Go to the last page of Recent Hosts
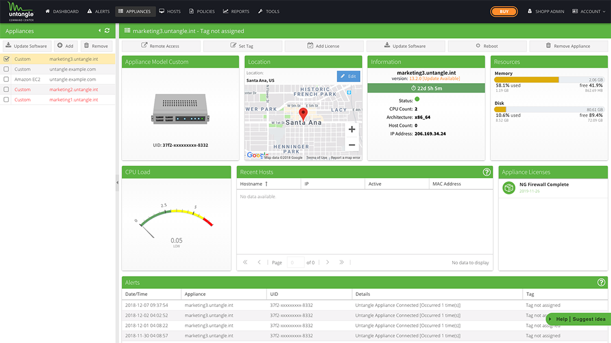611x343 pixels. click(342, 262)
